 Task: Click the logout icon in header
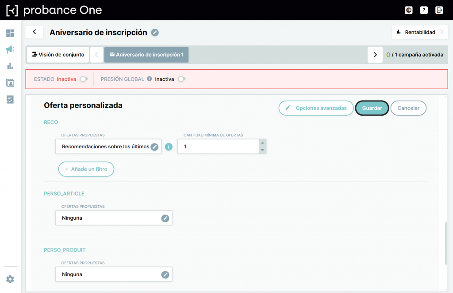pos(439,11)
